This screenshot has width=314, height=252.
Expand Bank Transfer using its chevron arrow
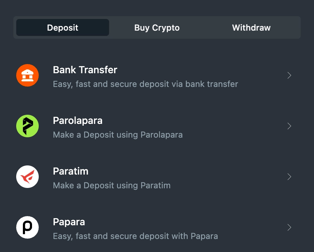tap(289, 75)
